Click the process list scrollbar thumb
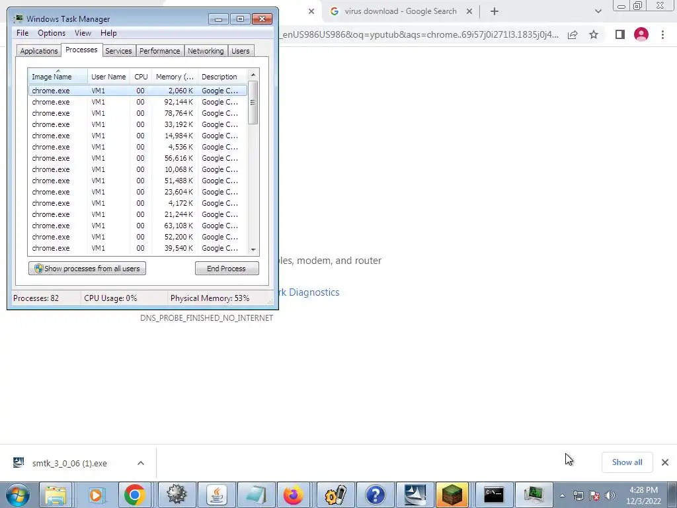Image resolution: width=677 pixels, height=508 pixels. pyautogui.click(x=253, y=103)
